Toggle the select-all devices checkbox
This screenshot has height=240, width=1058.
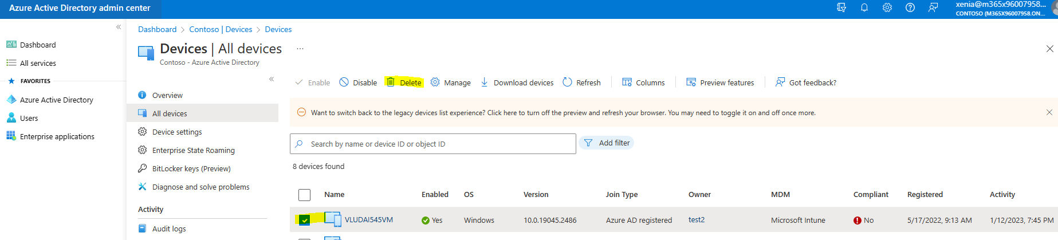(x=305, y=195)
